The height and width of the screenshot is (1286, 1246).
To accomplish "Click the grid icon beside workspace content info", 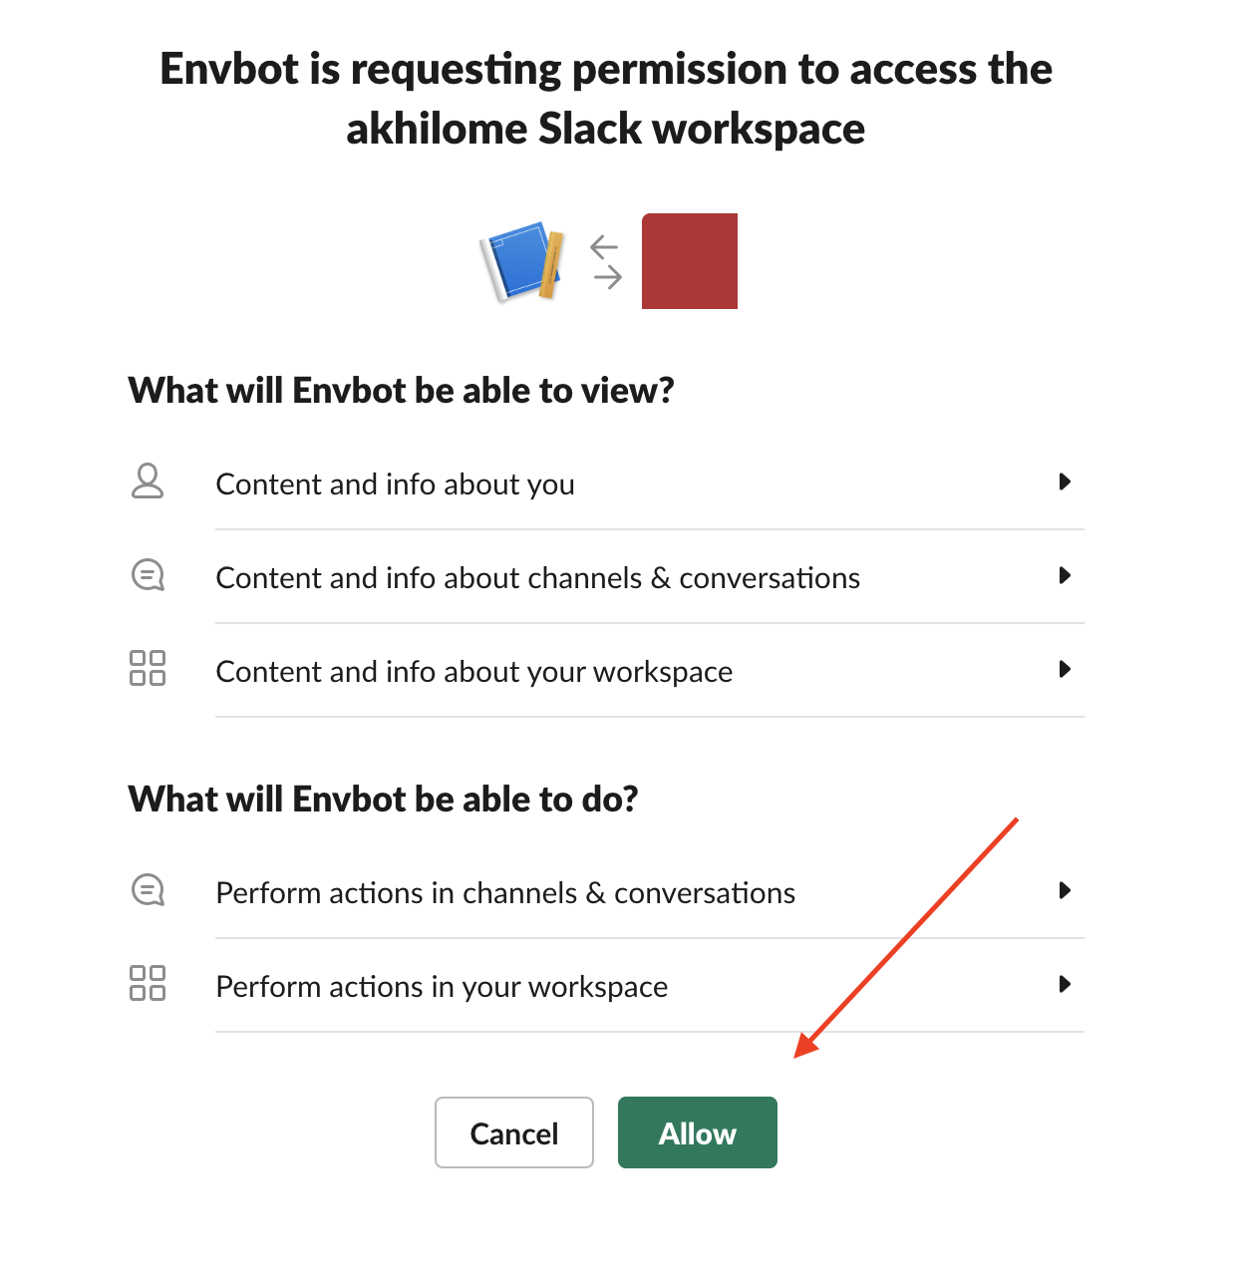I will point(148,668).
